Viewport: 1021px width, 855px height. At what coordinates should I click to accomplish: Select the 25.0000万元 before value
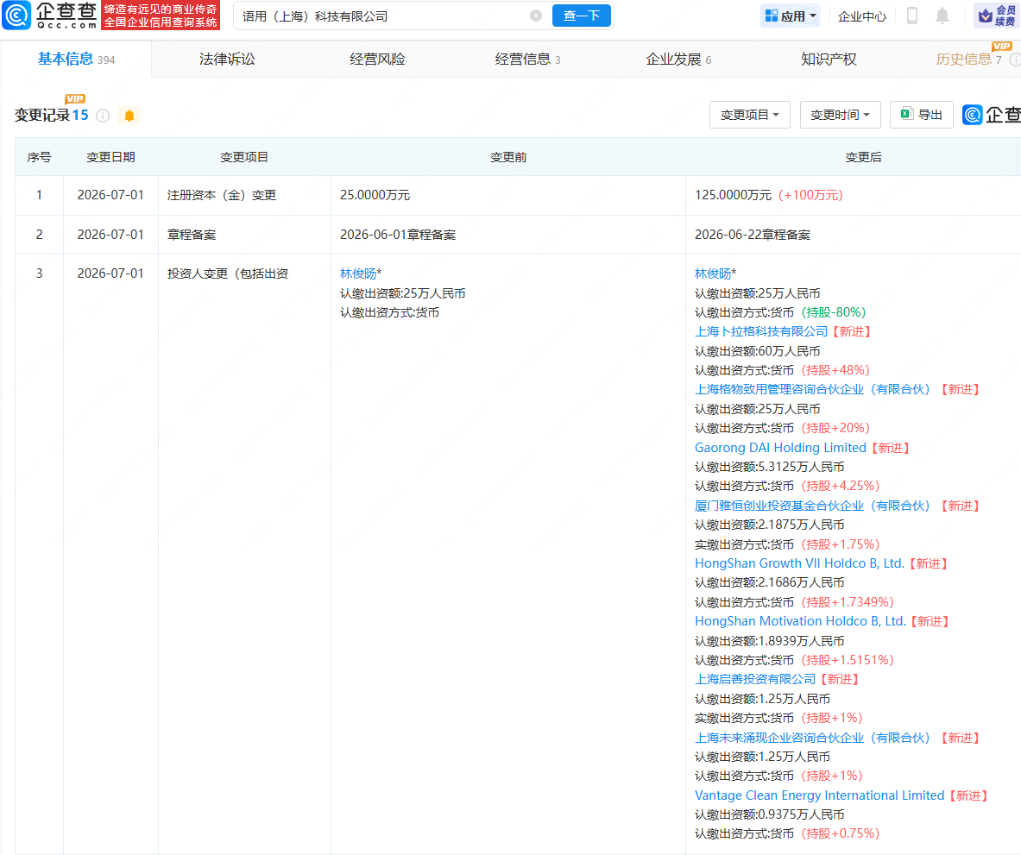(x=375, y=195)
